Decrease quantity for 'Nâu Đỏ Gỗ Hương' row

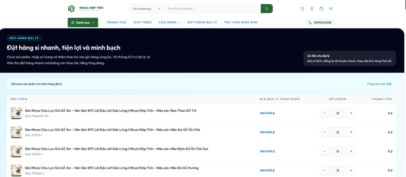[324, 171]
